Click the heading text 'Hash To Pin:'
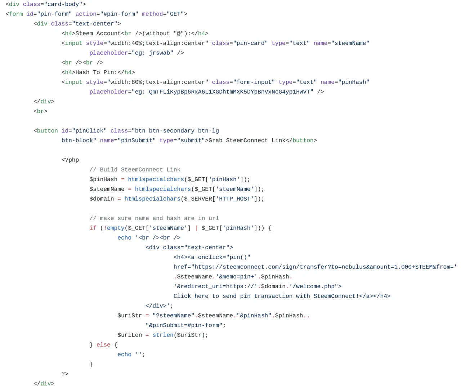The width and height of the screenshot is (461, 388). (x=96, y=72)
